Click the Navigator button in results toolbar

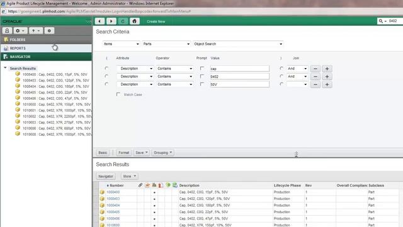pyautogui.click(x=106, y=177)
